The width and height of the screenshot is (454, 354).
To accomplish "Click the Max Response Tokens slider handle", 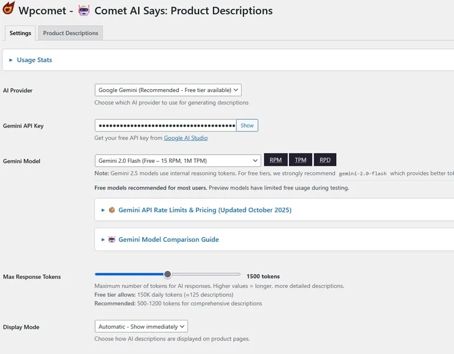I will [x=167, y=274].
